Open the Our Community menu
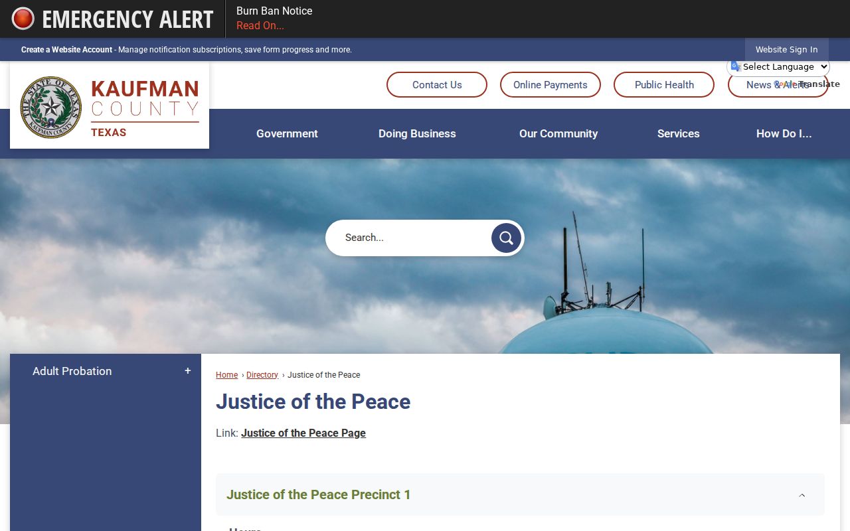850x531 pixels. (x=558, y=133)
